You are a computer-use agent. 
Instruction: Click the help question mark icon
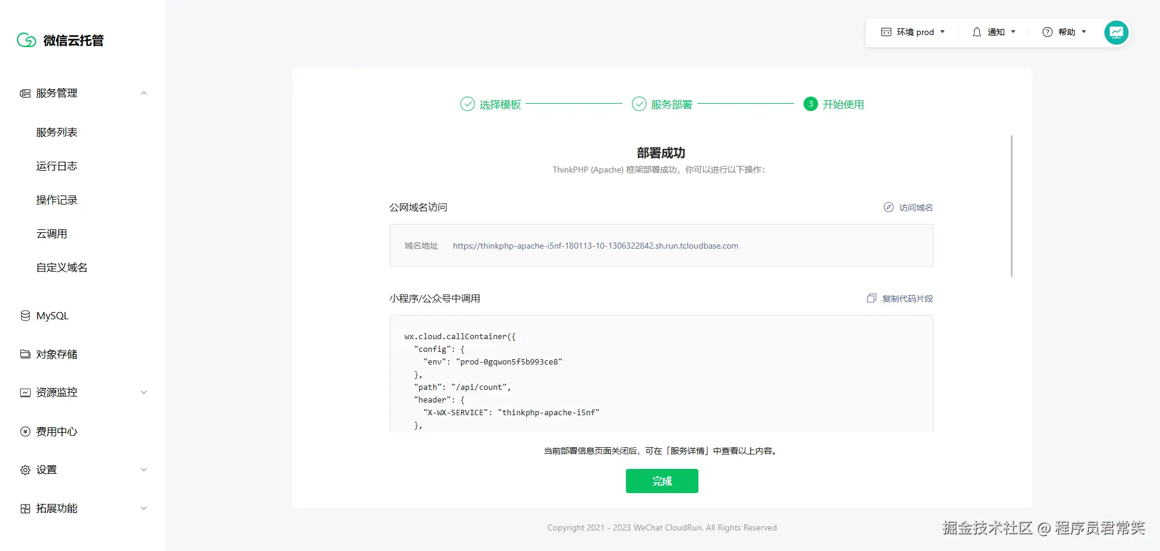coord(1048,32)
